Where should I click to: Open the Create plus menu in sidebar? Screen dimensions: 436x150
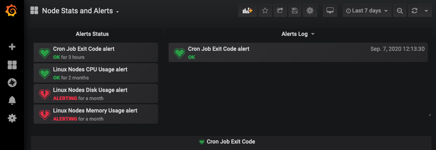[x=12, y=47]
